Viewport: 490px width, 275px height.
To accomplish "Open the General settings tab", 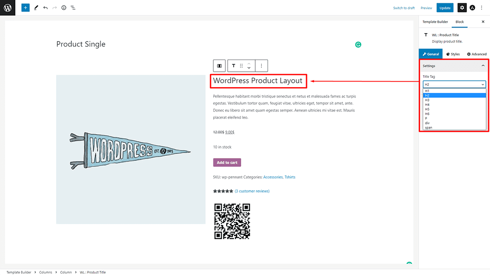I will tap(431, 54).
